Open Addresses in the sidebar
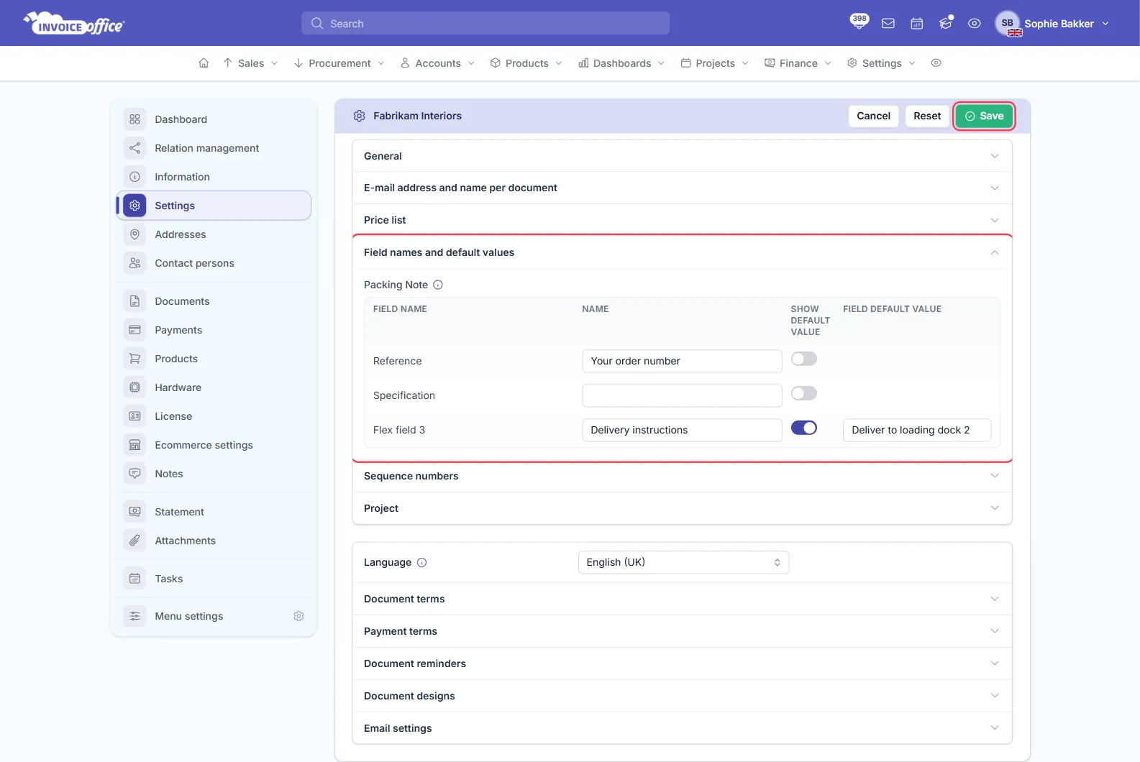The width and height of the screenshot is (1140, 762). tap(214, 234)
